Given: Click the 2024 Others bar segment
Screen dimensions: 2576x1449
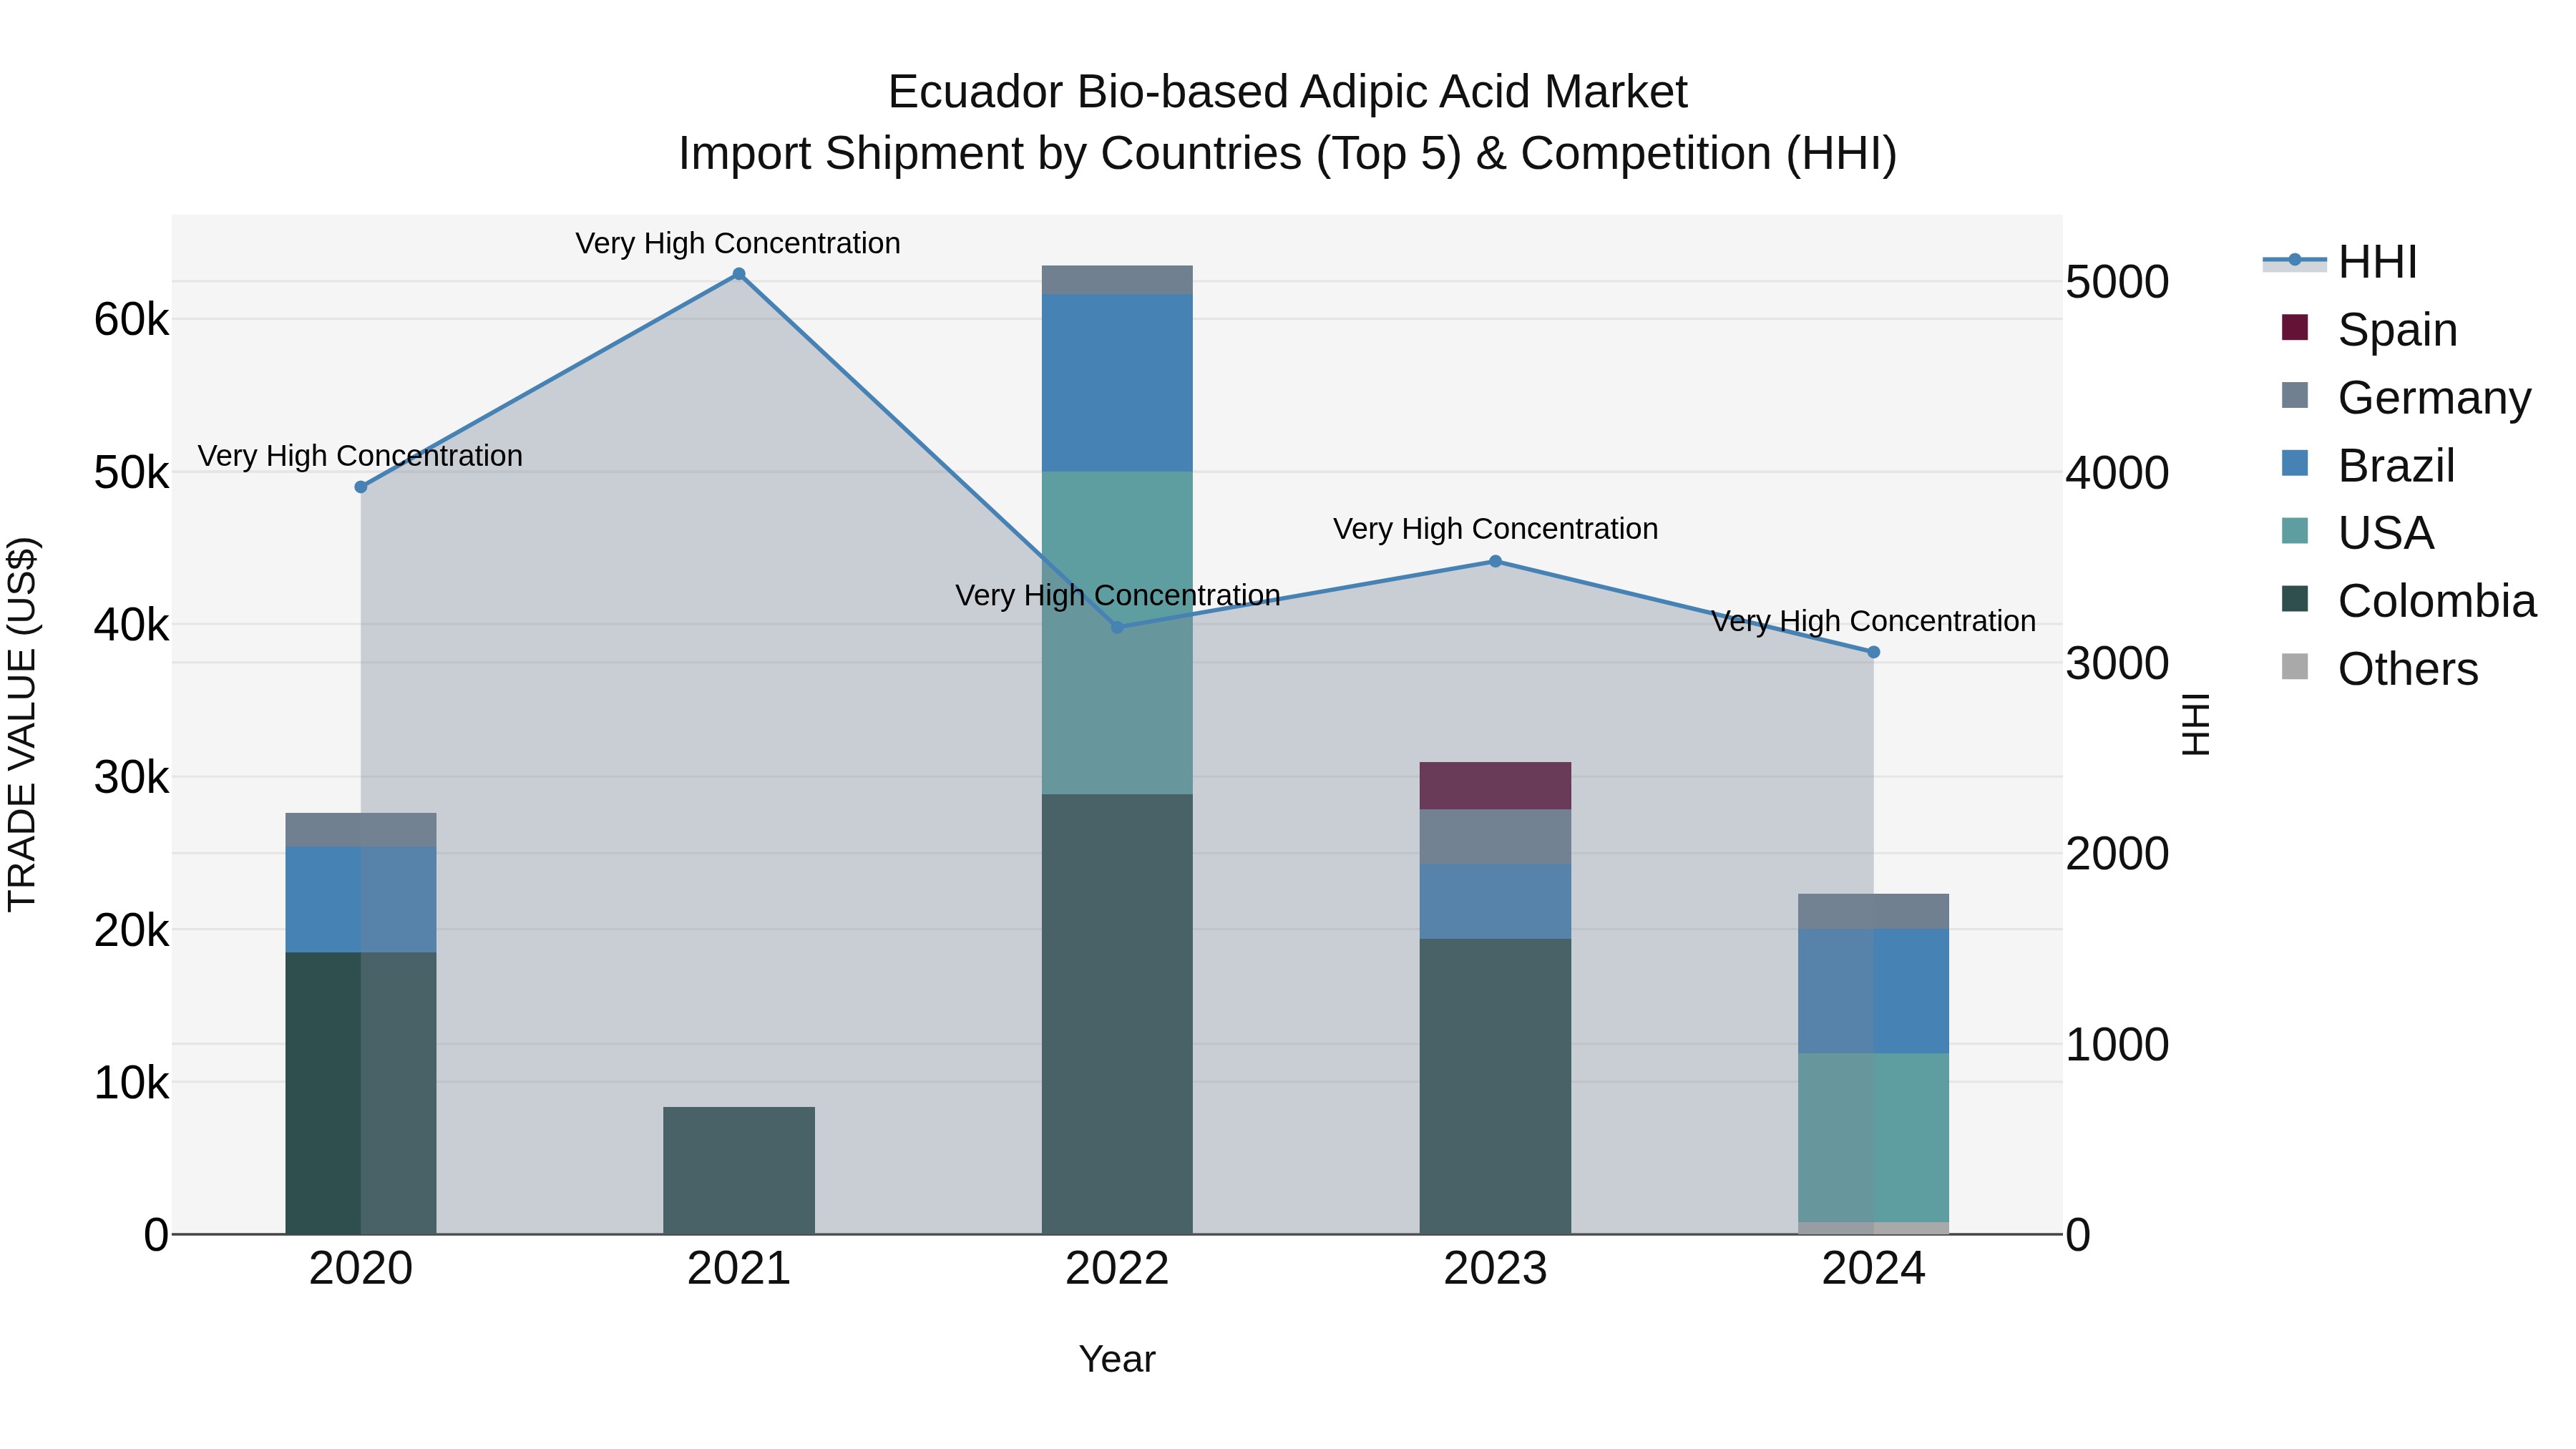Looking at the screenshot, I should (1874, 1228).
